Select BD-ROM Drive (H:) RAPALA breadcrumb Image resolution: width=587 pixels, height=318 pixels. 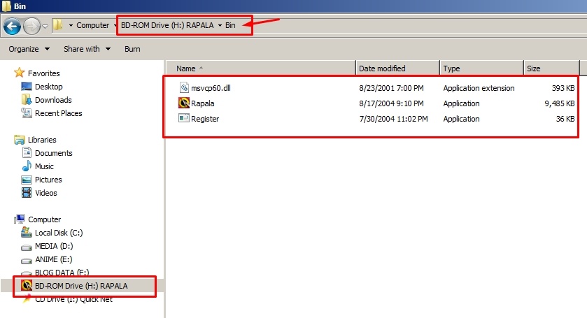point(167,25)
